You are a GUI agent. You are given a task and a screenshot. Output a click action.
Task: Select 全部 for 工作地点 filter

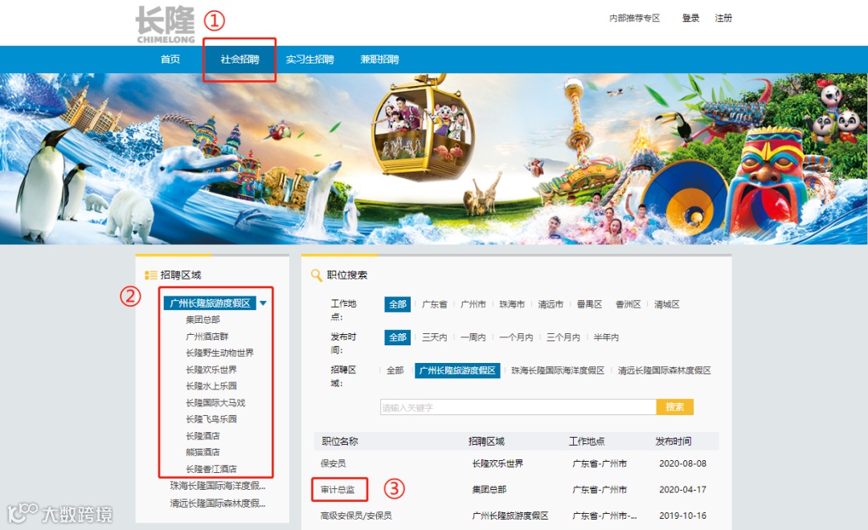click(x=398, y=304)
